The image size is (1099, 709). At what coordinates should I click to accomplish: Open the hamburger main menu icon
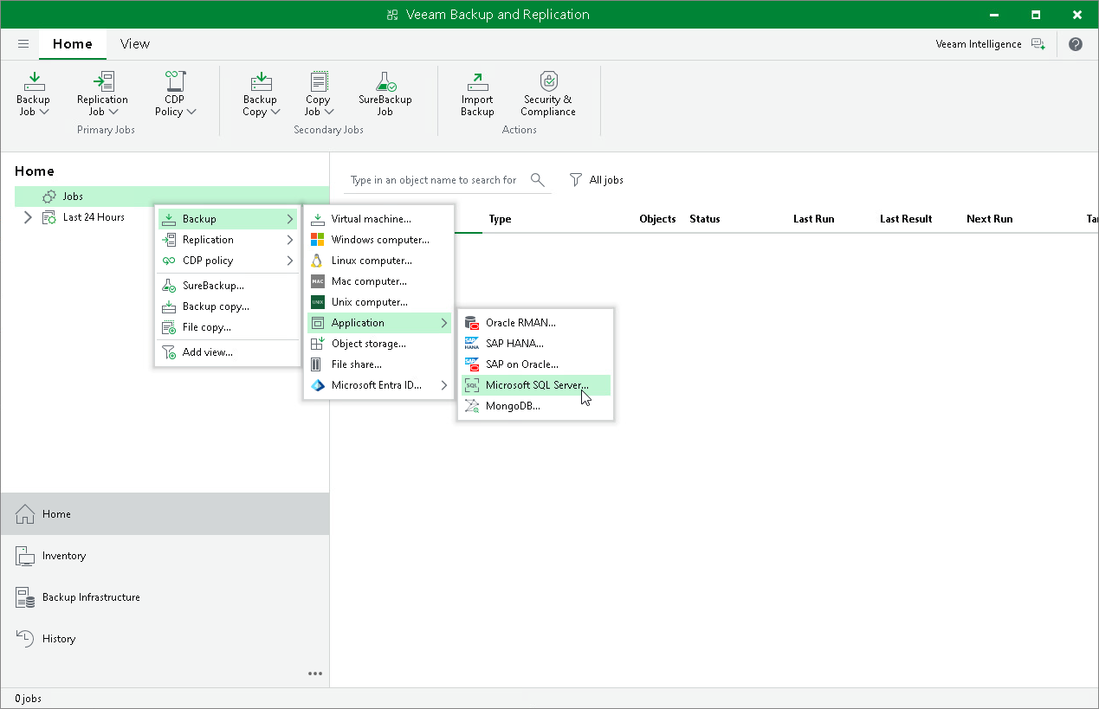click(23, 44)
